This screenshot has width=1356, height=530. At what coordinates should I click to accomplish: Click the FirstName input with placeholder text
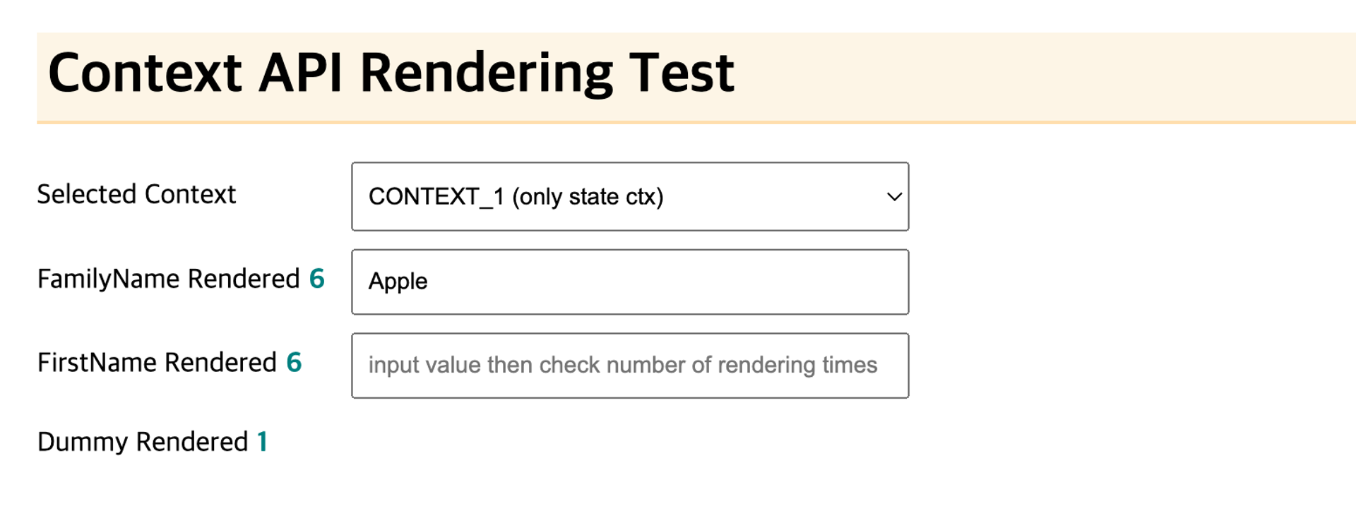coord(630,366)
